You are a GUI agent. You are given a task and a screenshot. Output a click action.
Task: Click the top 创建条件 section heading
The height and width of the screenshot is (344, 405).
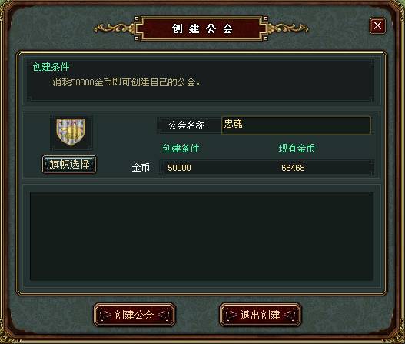pyautogui.click(x=51, y=67)
